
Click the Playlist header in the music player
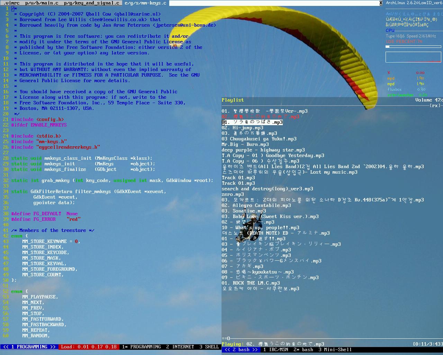pyautogui.click(x=233, y=100)
